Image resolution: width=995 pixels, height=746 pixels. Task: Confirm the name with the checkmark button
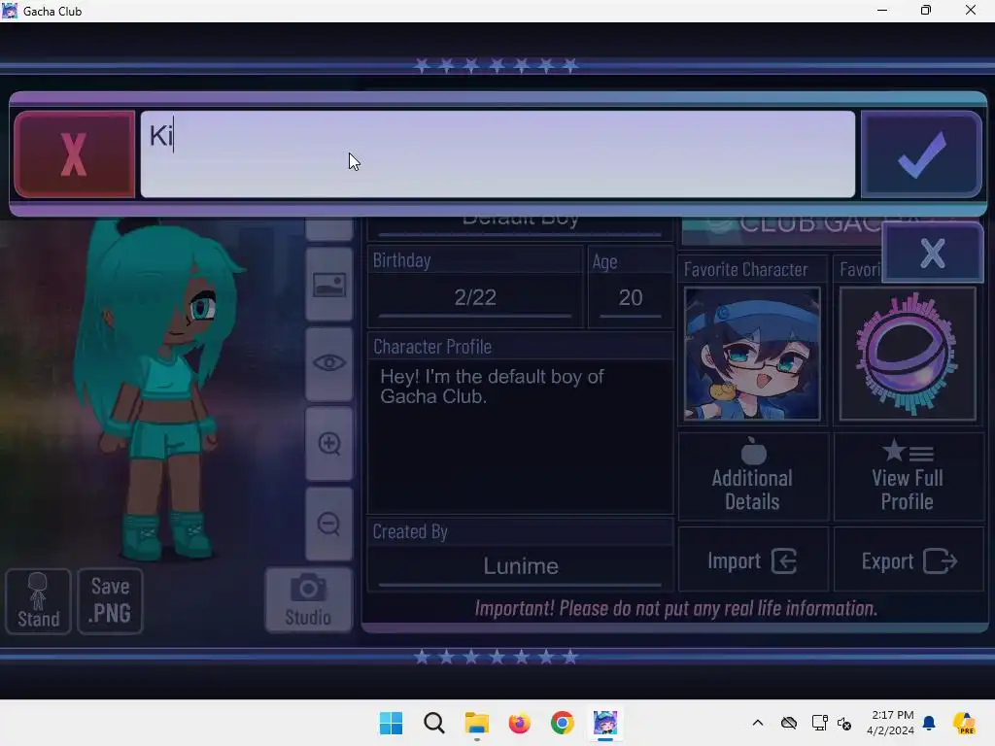click(921, 154)
